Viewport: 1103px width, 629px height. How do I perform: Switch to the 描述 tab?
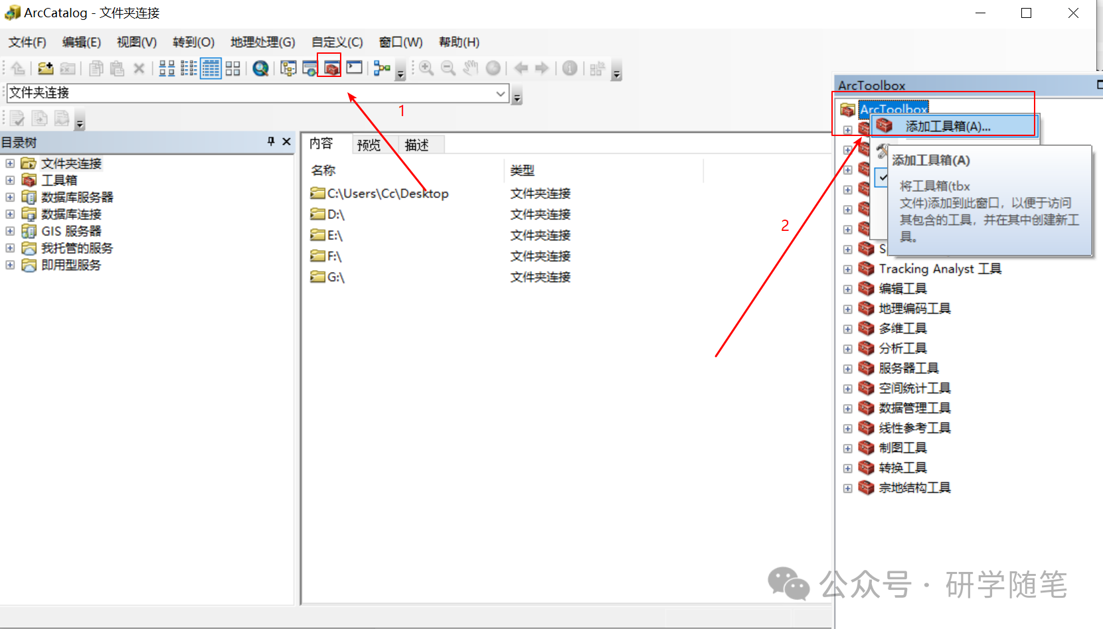417,145
